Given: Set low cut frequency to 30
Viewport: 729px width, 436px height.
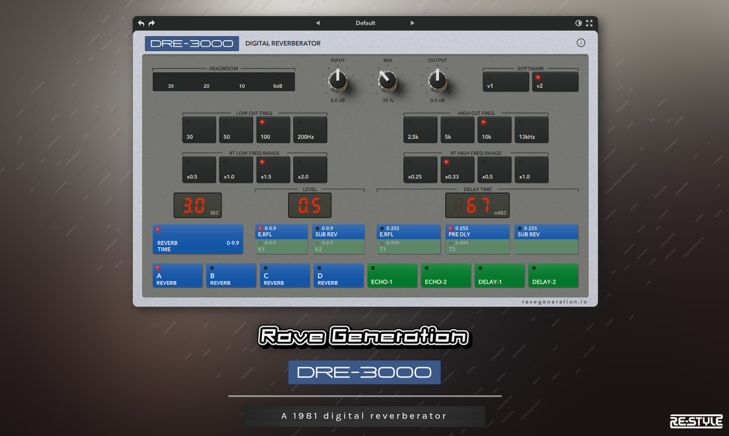Looking at the screenshot, I should 199,130.
